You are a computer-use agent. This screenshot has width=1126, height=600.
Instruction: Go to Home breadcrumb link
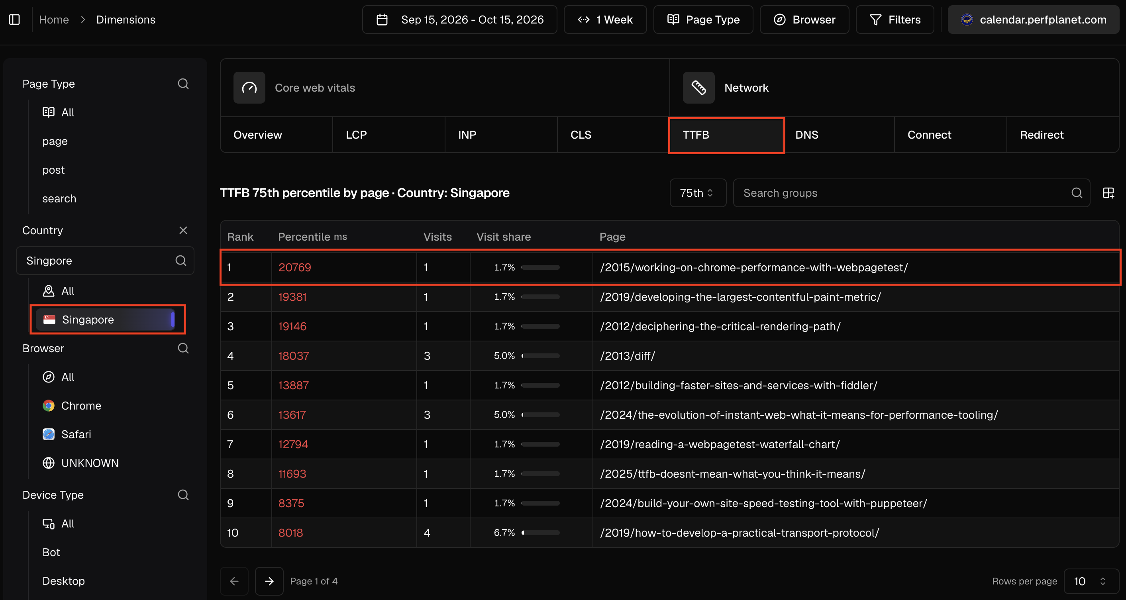click(54, 20)
